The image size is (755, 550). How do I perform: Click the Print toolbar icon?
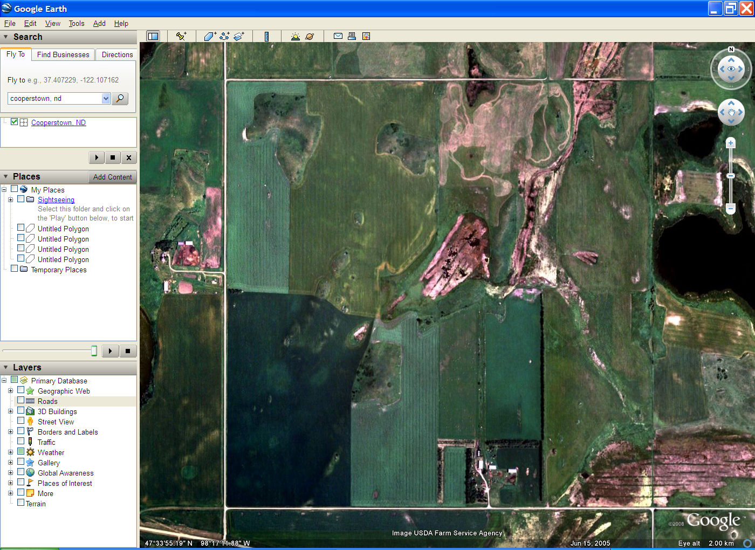[352, 36]
